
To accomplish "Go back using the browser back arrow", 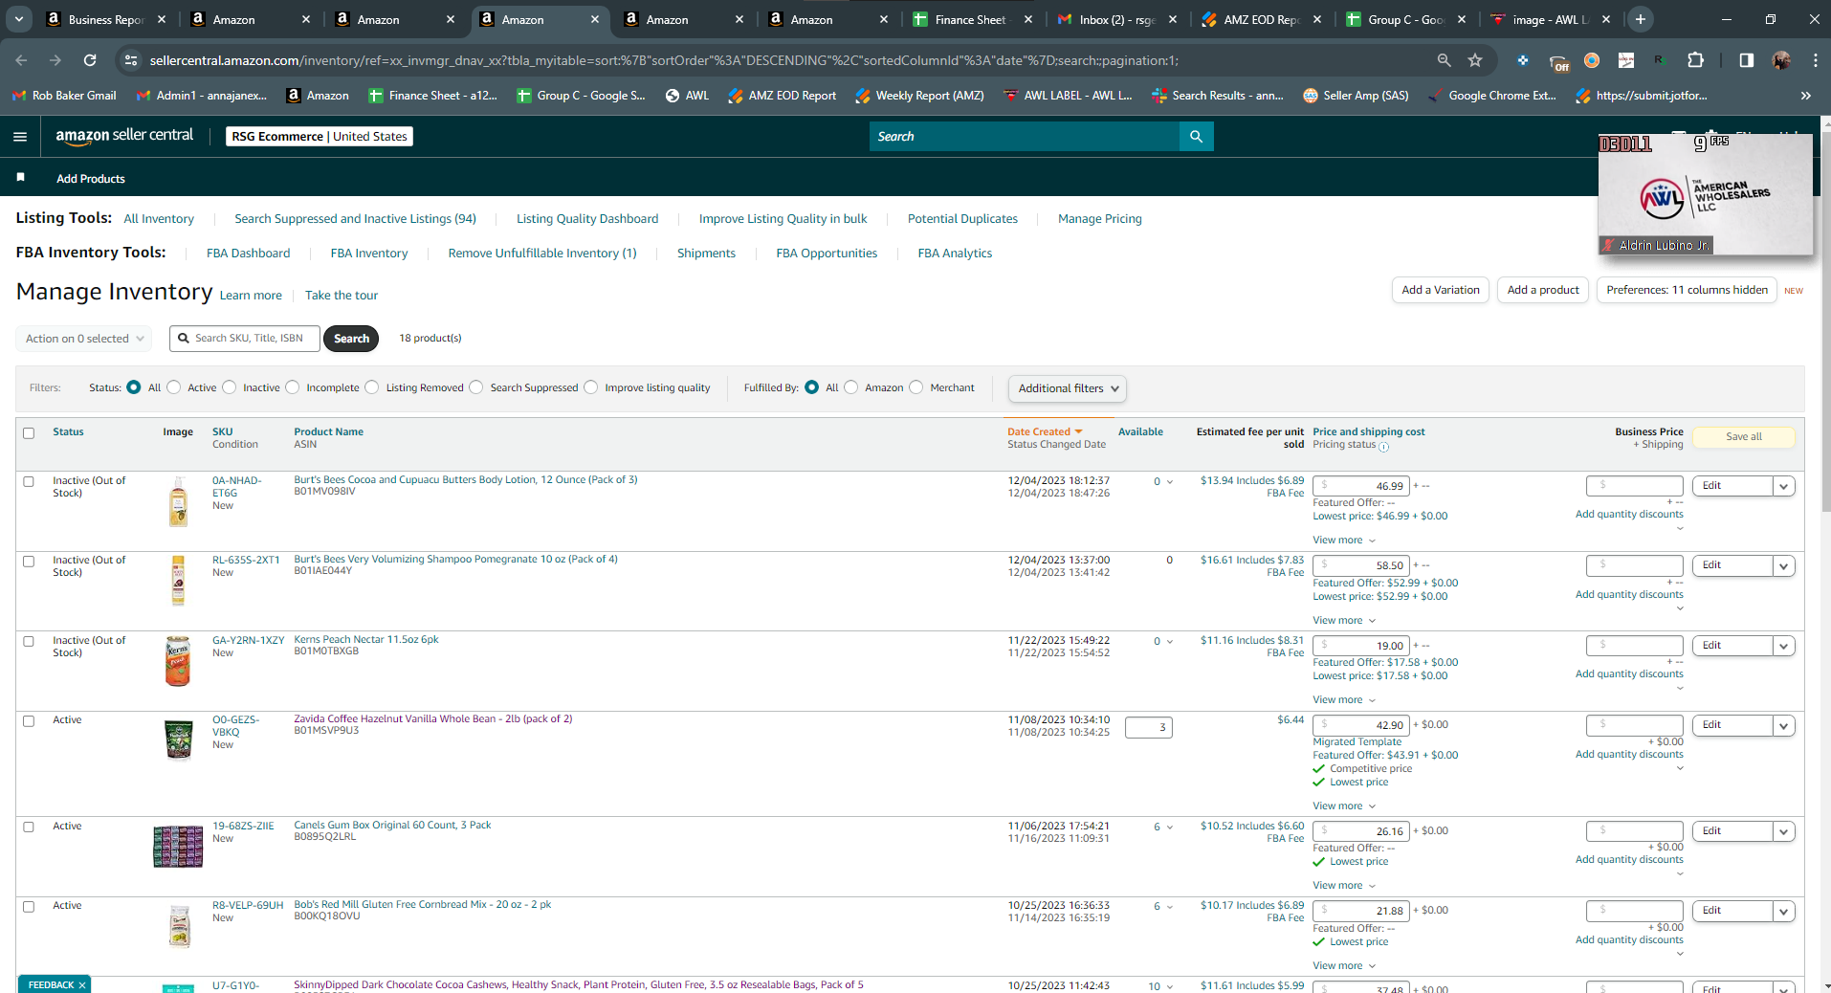I will [21, 60].
